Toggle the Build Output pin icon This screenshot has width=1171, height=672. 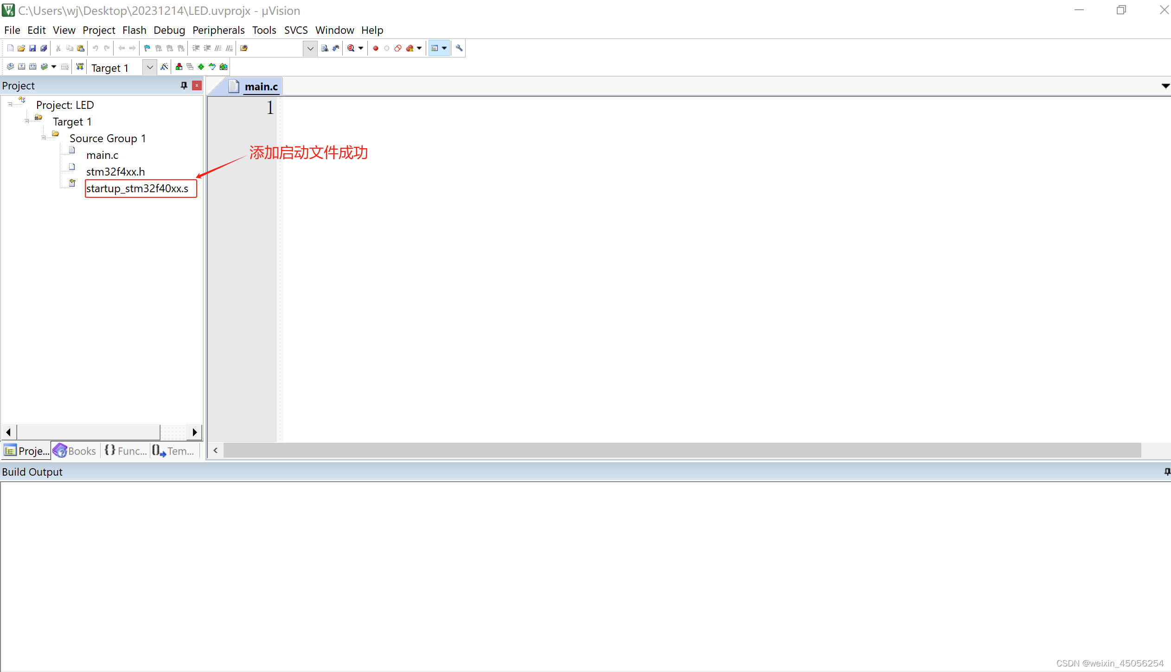tap(1167, 472)
